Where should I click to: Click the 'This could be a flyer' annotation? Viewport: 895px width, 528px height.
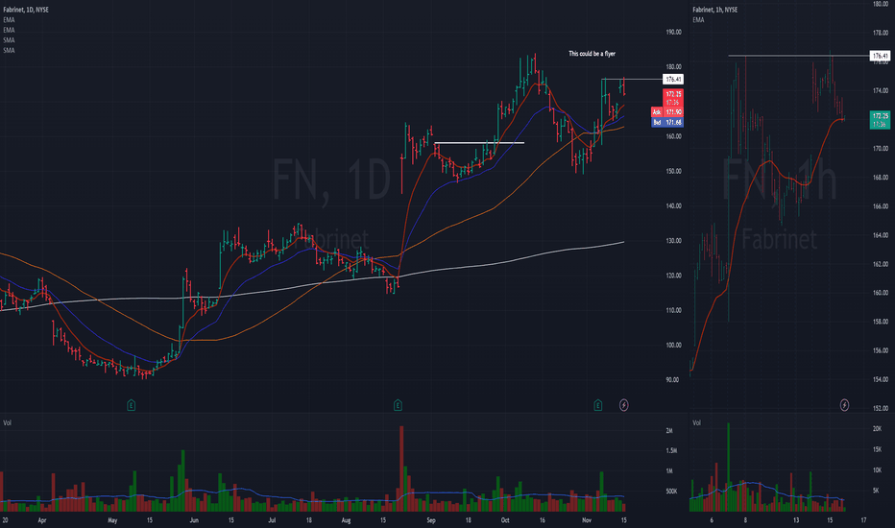click(592, 54)
